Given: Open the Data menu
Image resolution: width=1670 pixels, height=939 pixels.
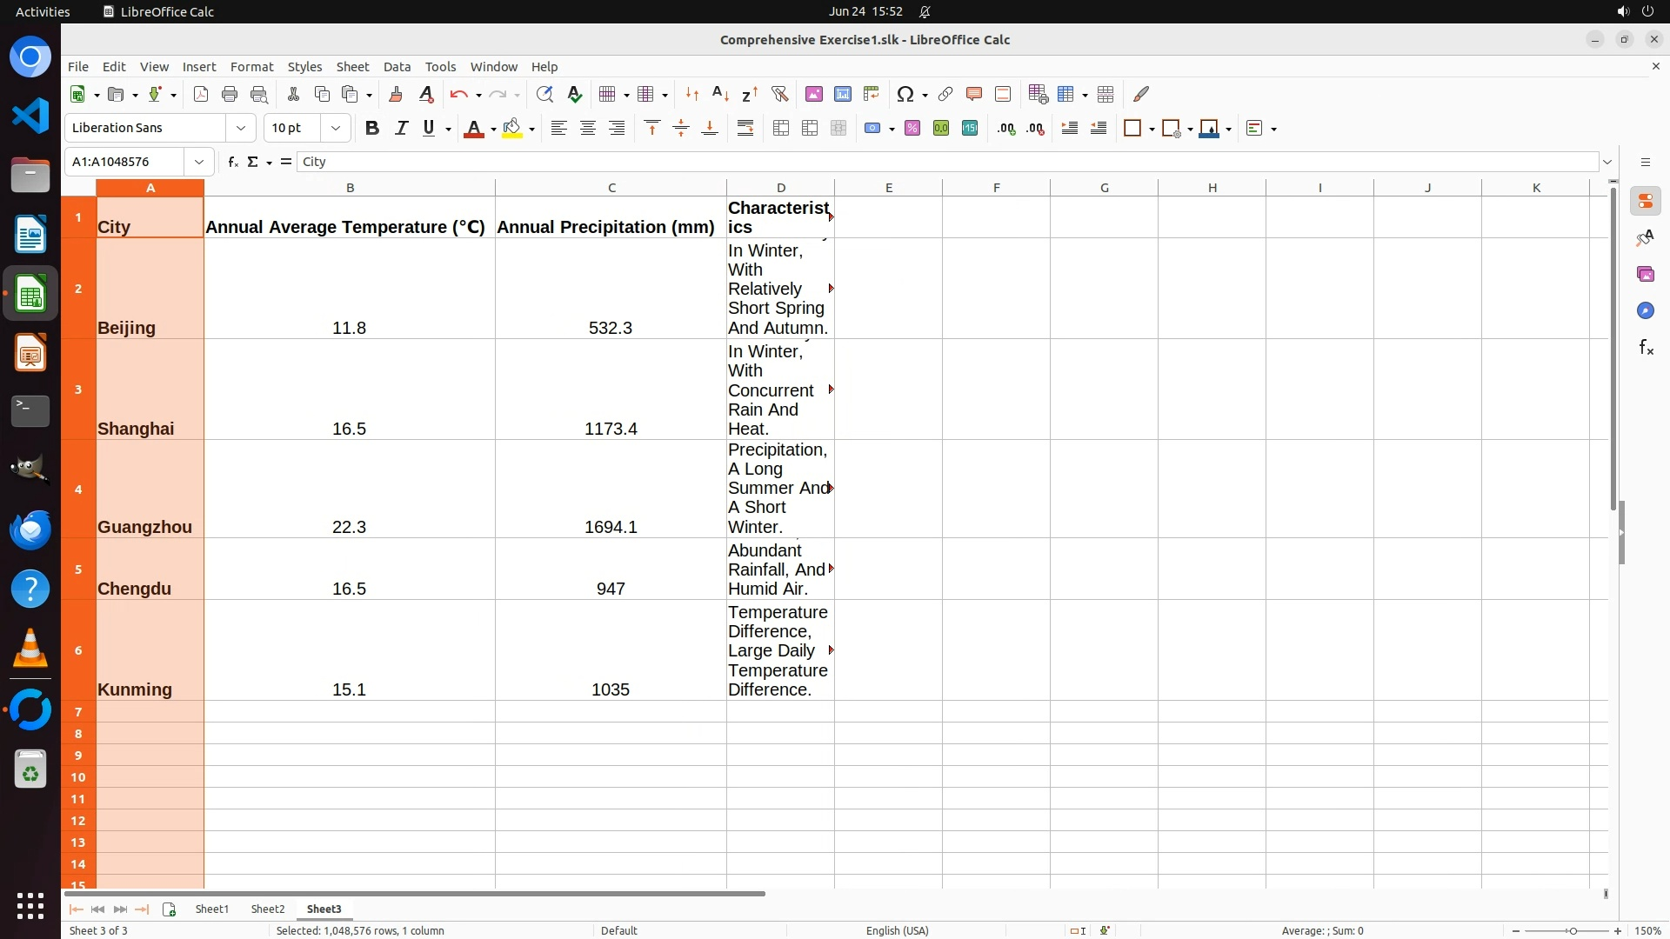Looking at the screenshot, I should [397, 67].
